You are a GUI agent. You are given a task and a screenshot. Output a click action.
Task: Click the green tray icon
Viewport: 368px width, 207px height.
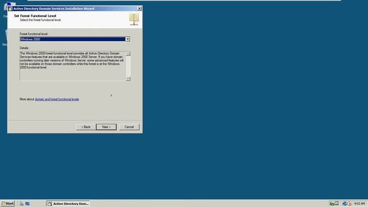pyautogui.click(x=332, y=204)
